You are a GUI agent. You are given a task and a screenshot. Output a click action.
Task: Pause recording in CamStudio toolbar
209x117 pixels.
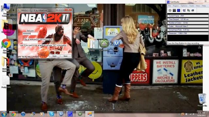pyautogui.click(x=174, y=10)
